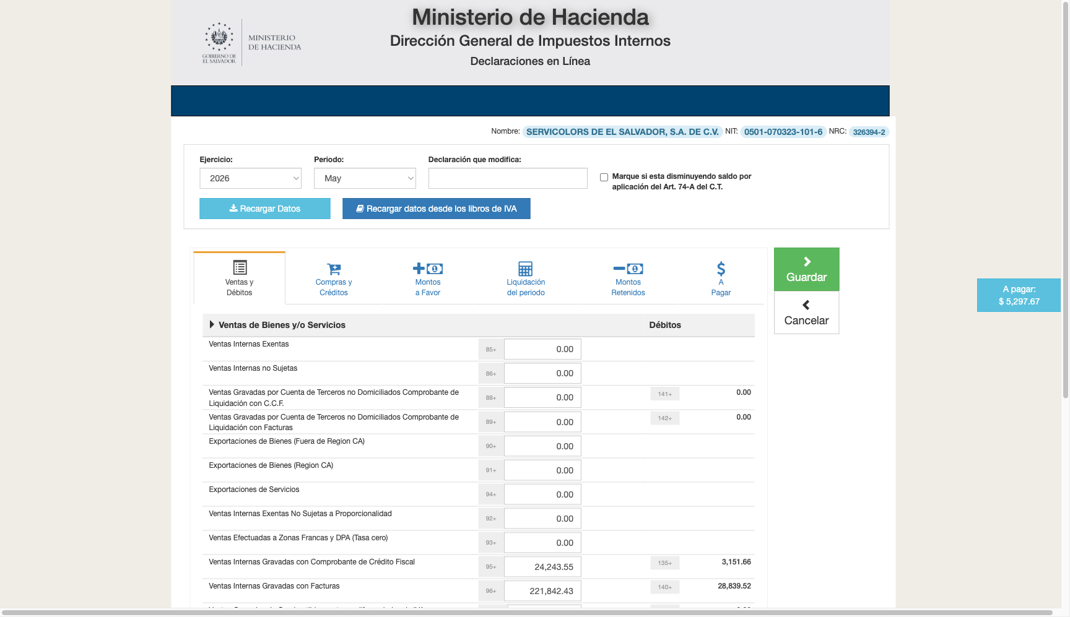Click the chevron arrow icon on Guardar
The height and width of the screenshot is (617, 1070).
(x=807, y=261)
